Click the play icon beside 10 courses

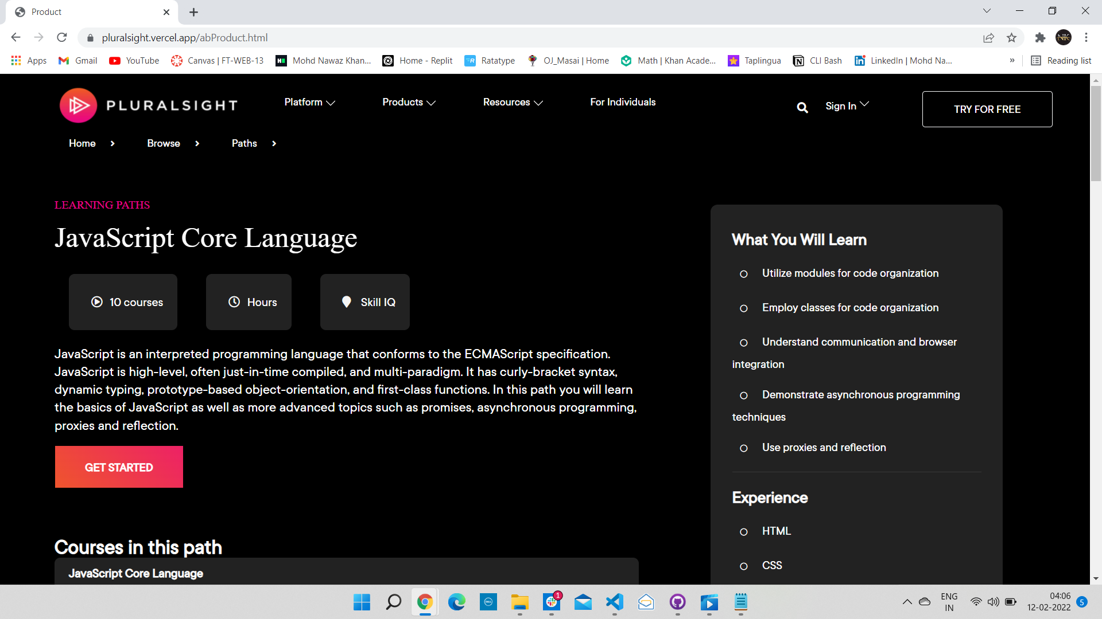pyautogui.click(x=96, y=302)
